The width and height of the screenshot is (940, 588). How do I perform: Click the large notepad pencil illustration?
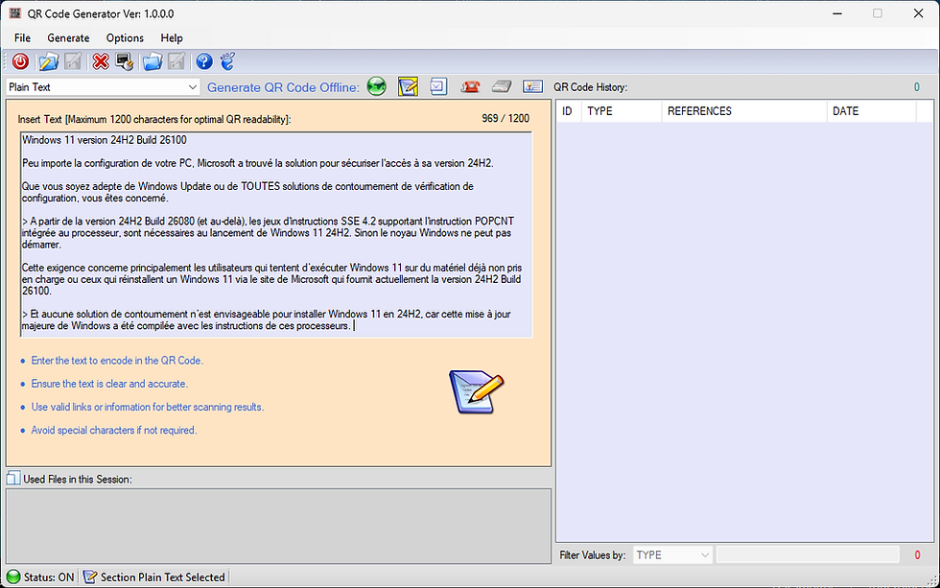click(477, 392)
